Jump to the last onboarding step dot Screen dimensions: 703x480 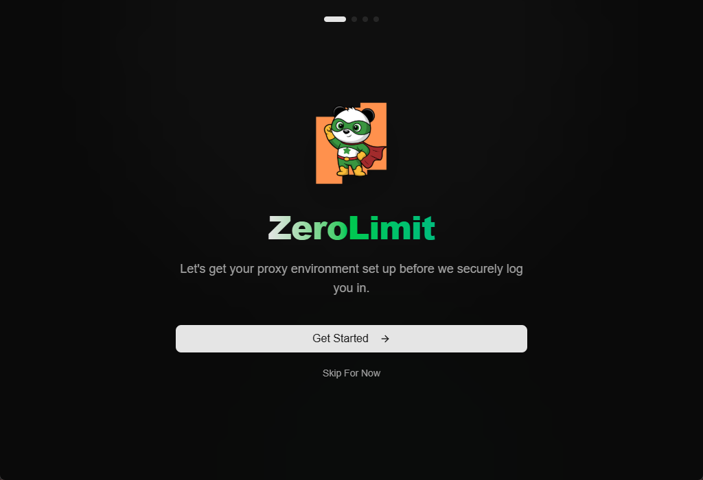(x=376, y=19)
